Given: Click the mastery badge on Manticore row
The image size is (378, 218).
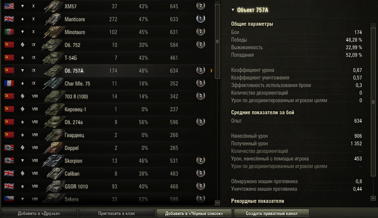Looking at the screenshot, I should tap(201, 19).
